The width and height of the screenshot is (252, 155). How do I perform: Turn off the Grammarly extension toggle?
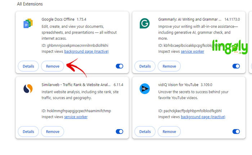pos(236,66)
